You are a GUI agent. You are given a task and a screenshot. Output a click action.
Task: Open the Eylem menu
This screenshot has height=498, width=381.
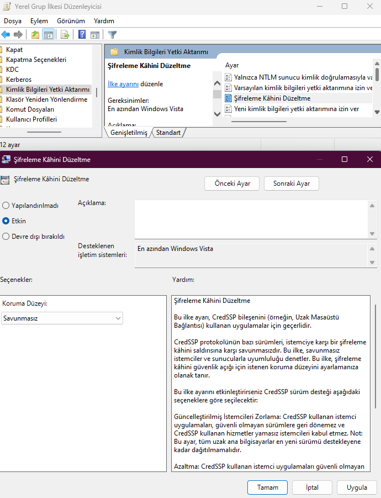tap(39, 21)
